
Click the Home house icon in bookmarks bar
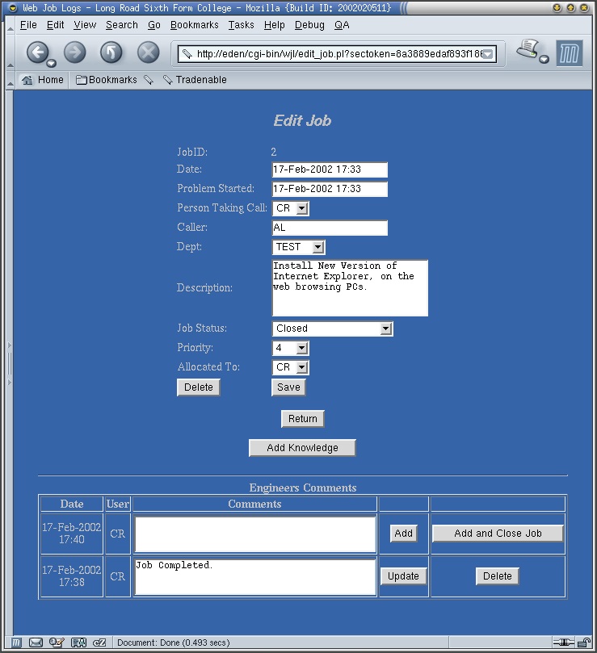coord(27,80)
